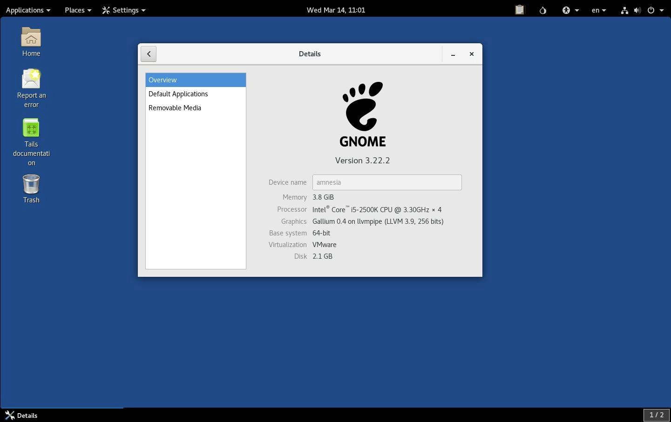Open the Home folder desktop icon
The width and height of the screenshot is (671, 422).
tap(31, 42)
